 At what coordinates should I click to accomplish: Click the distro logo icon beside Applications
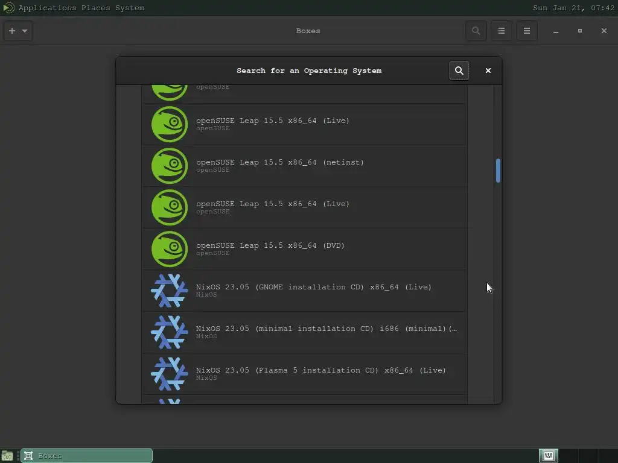pos(8,8)
